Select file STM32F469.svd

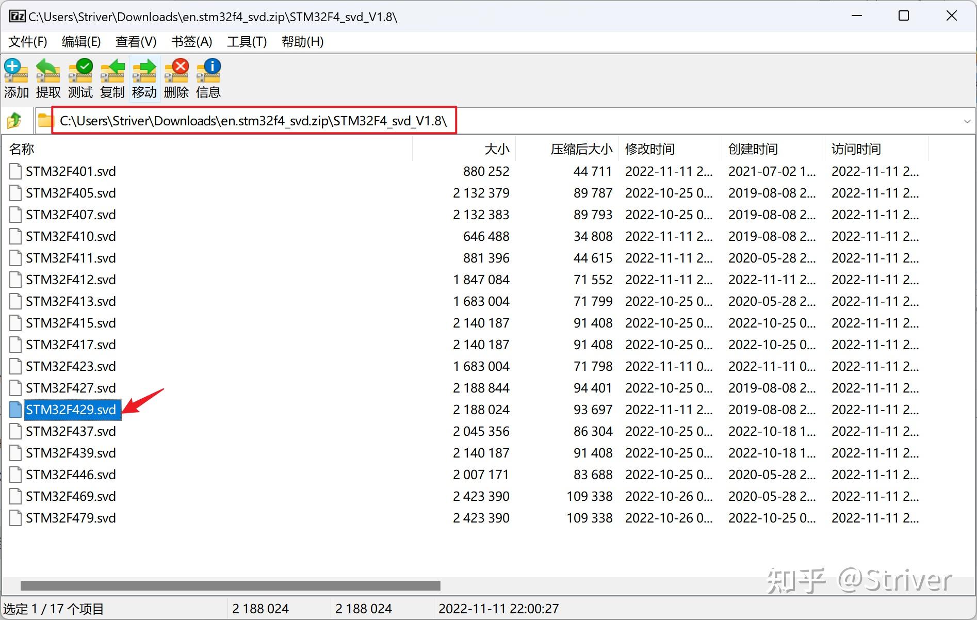(x=71, y=496)
